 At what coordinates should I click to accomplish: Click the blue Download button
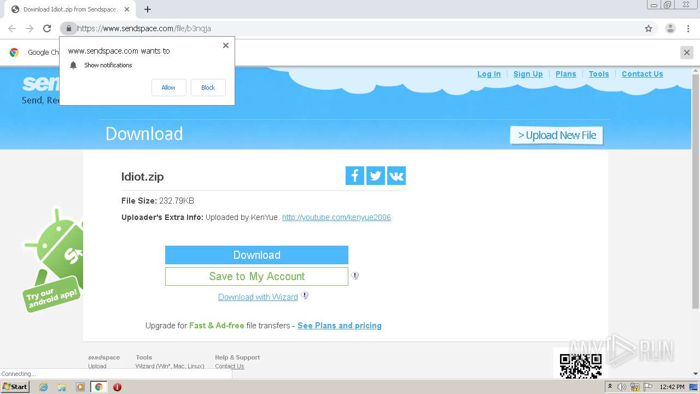pyautogui.click(x=256, y=255)
